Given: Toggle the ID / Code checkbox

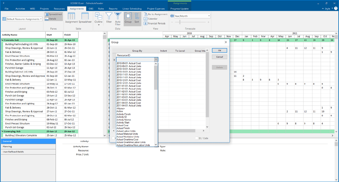Looking at the screenshot, I should click(x=197, y=138).
